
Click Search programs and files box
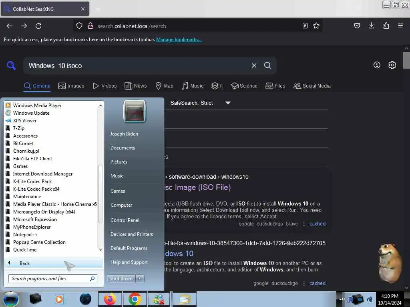[x=53, y=279]
